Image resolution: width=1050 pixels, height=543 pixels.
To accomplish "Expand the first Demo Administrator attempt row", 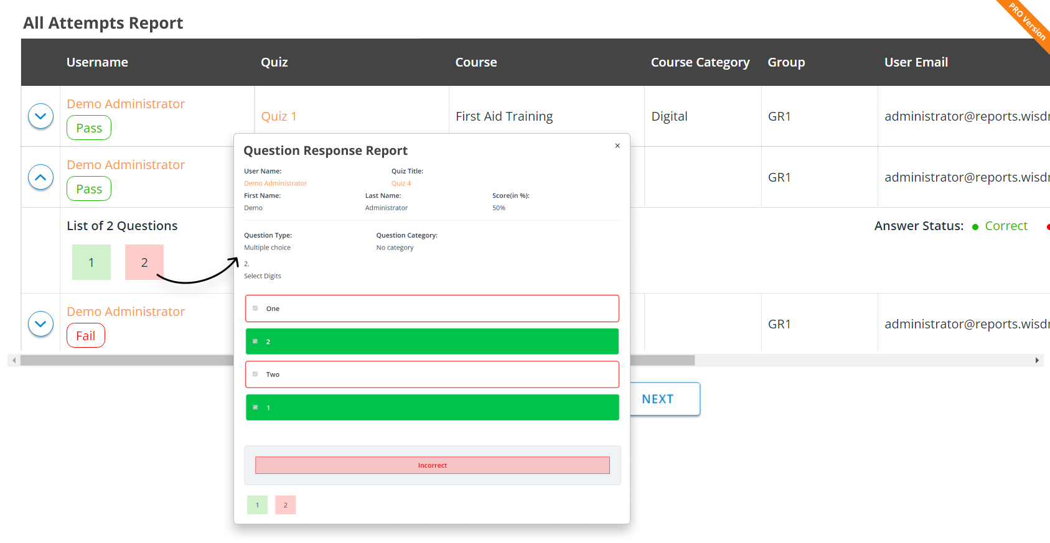I will (x=40, y=116).
